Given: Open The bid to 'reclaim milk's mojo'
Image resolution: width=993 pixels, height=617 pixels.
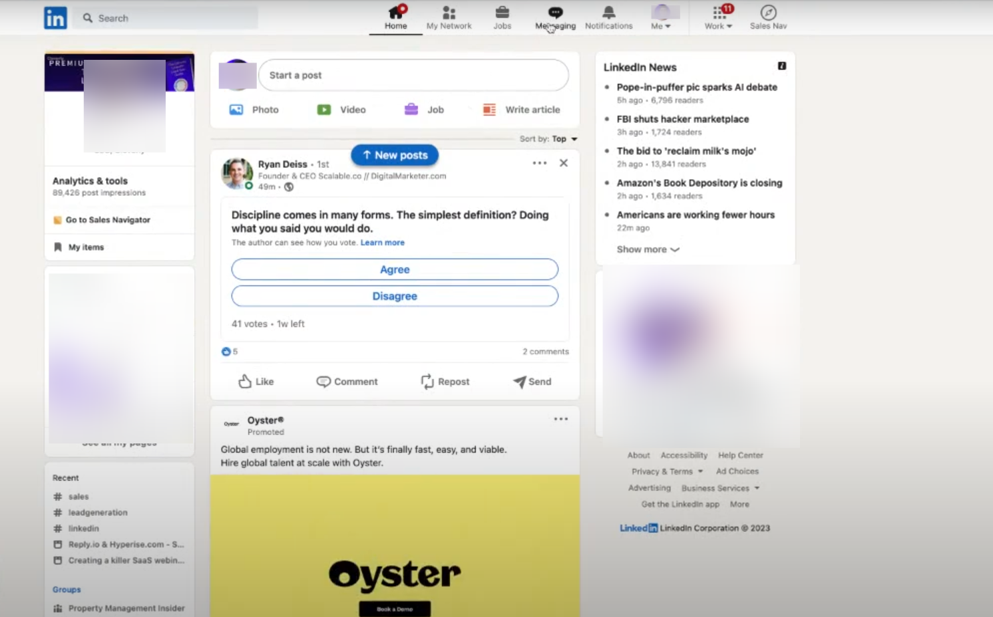Looking at the screenshot, I should pos(686,151).
